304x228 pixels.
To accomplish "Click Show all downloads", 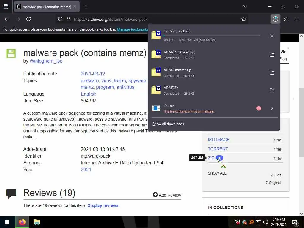I will tap(168, 124).
